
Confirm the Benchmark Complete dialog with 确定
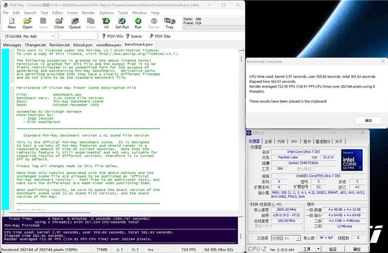click(369, 120)
